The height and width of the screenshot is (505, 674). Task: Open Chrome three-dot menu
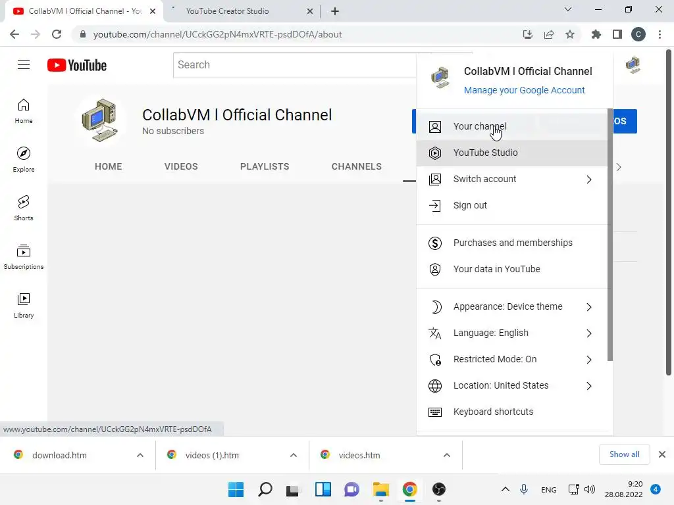(660, 34)
